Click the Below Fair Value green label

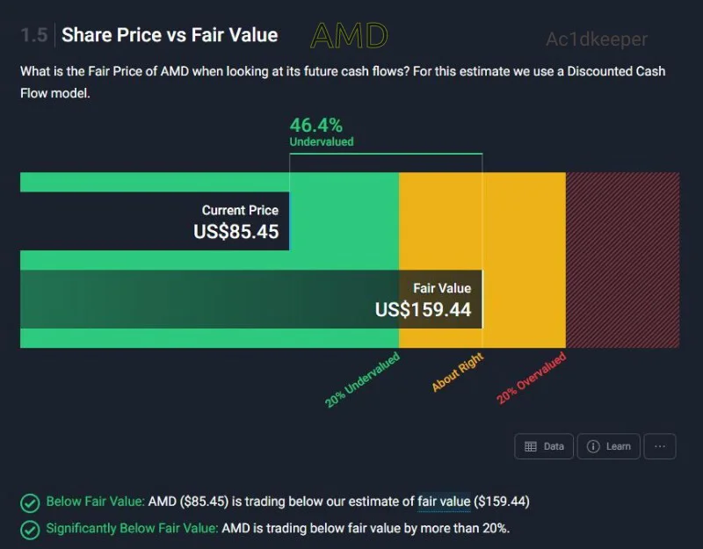96,502
